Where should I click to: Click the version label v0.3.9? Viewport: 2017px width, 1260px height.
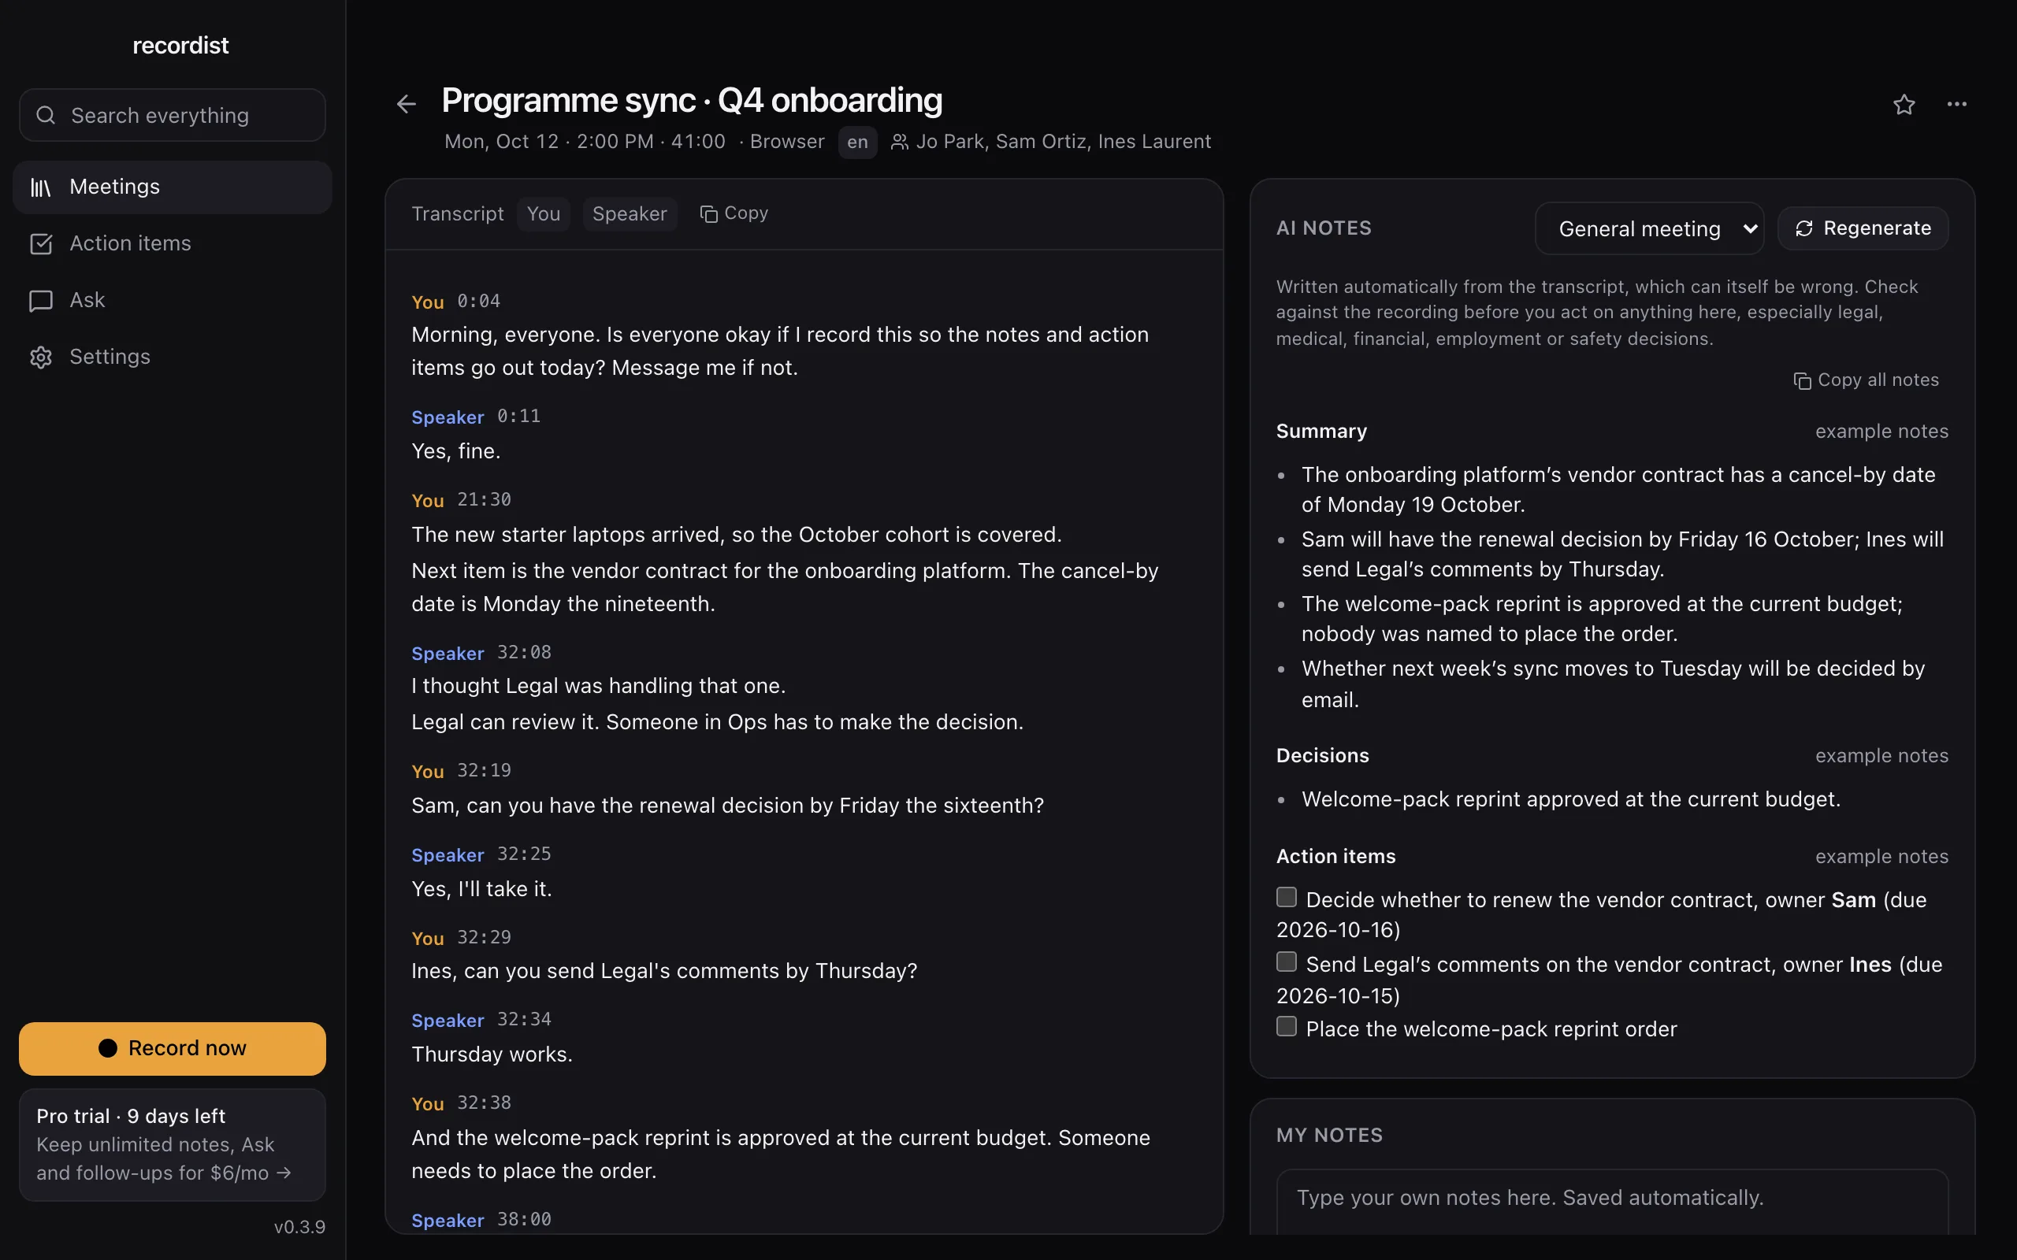point(299,1227)
